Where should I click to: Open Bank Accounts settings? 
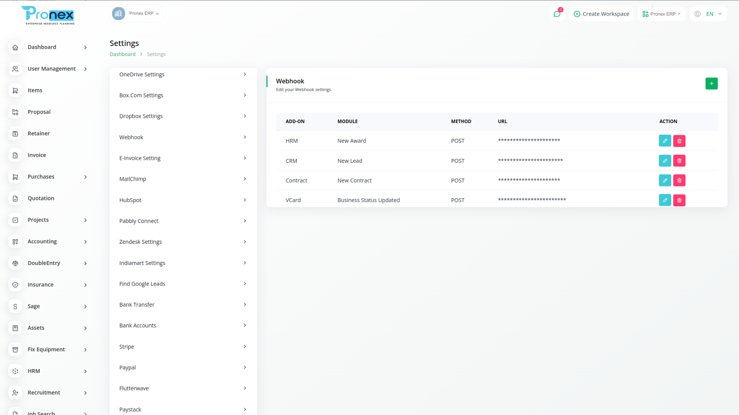(183, 326)
